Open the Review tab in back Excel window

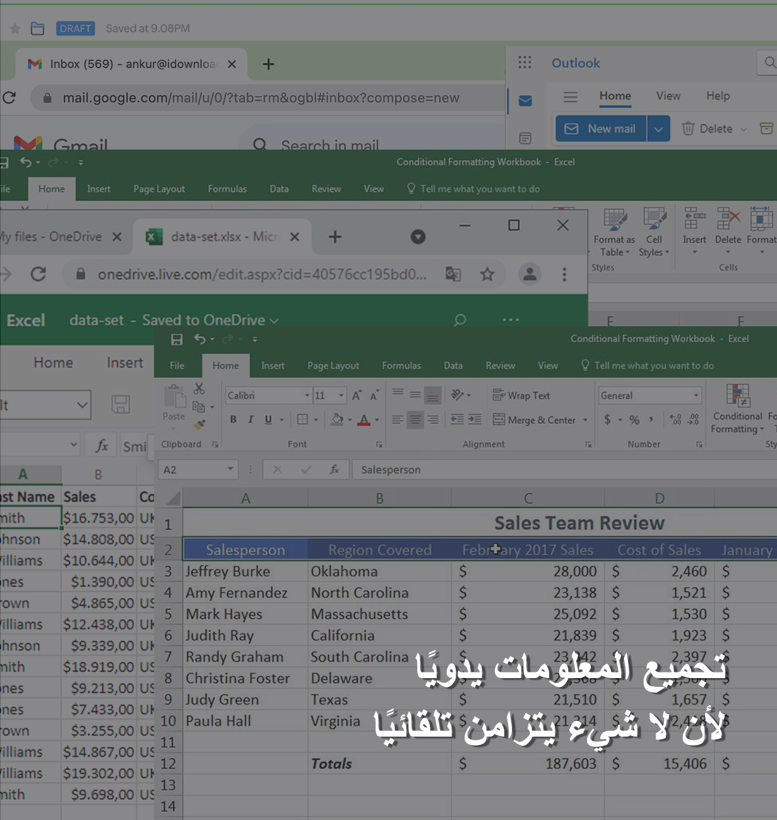[326, 189]
